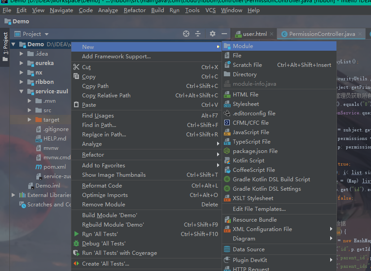Click the Paste clipboard icon
The height and width of the screenshot is (271, 371).
pos(76,105)
